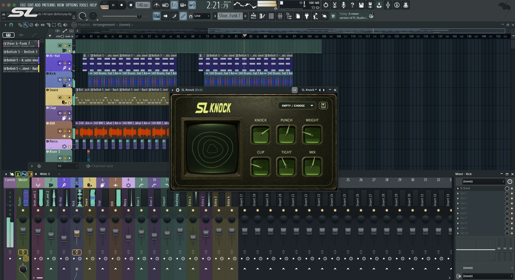
Task: Select the Pencil draw tool in playlist
Action: coord(20,25)
